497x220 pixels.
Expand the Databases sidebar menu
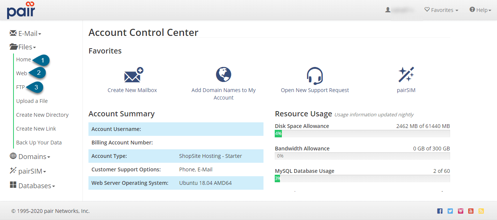[x=32, y=186]
